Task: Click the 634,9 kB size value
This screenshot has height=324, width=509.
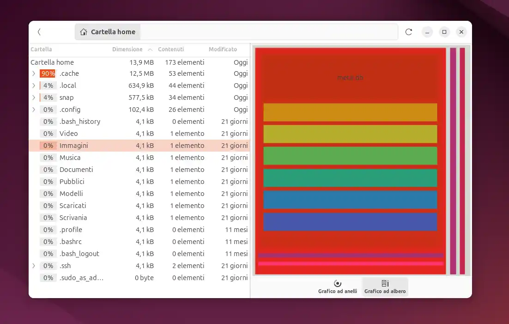Action: pos(141,86)
